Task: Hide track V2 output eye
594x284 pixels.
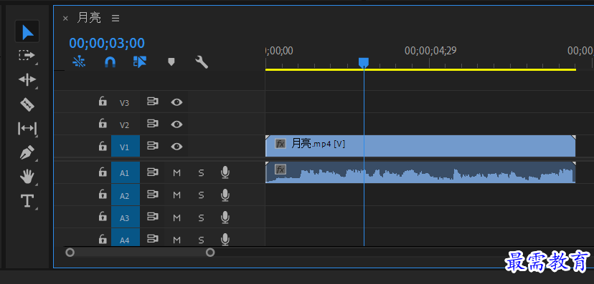Action: pyautogui.click(x=176, y=124)
